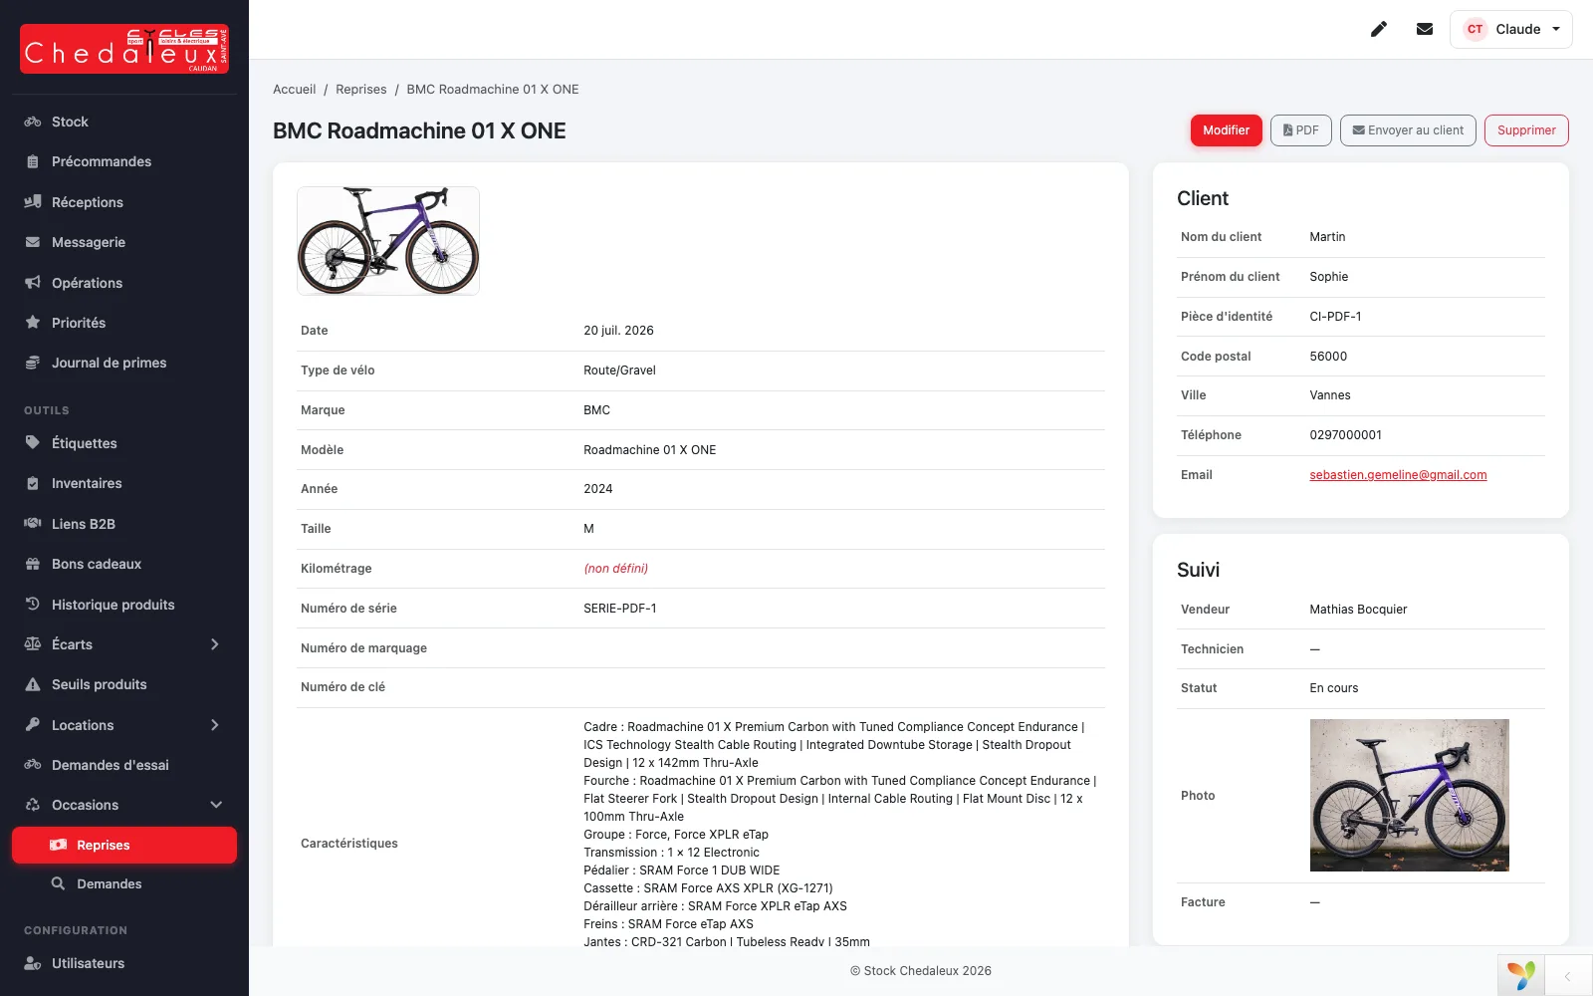Click the Locations key icon
The height and width of the screenshot is (996, 1593).
(33, 725)
